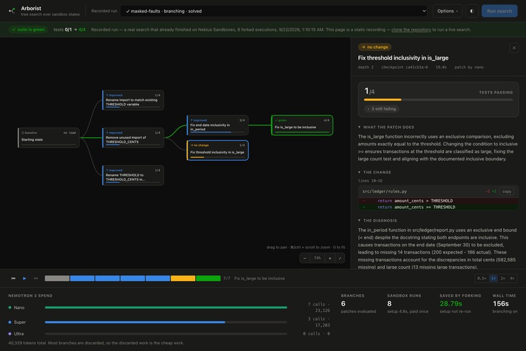Click the Wall time 156s value
Screen dimensions: 526x351
(501, 304)
